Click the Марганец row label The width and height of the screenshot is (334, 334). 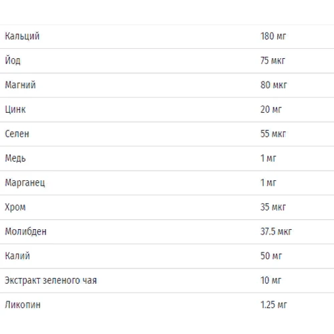pos(25,183)
